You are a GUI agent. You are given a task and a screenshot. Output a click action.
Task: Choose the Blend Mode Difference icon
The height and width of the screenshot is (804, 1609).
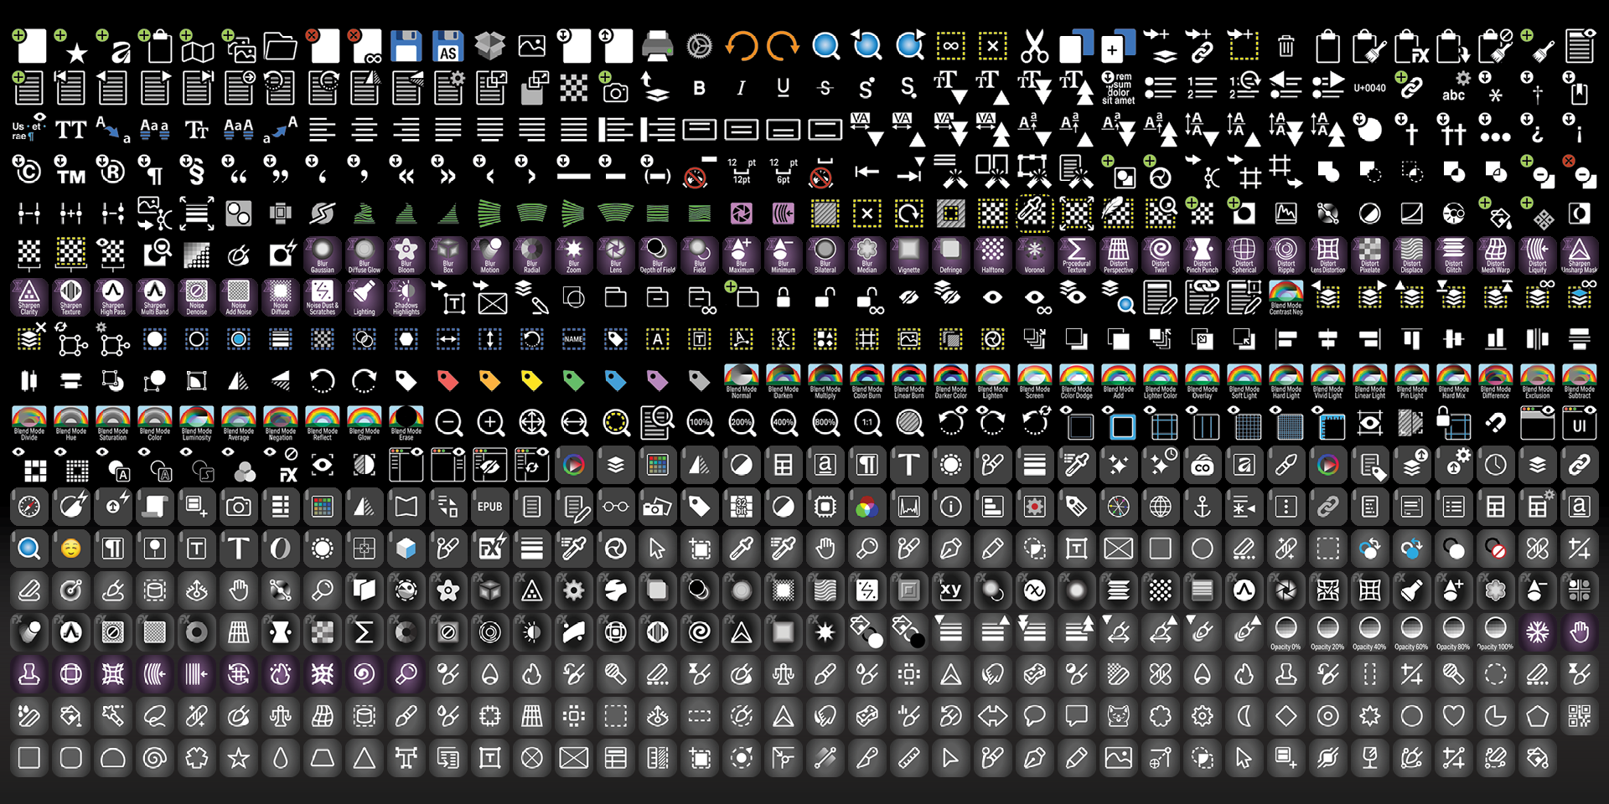coord(1496,381)
